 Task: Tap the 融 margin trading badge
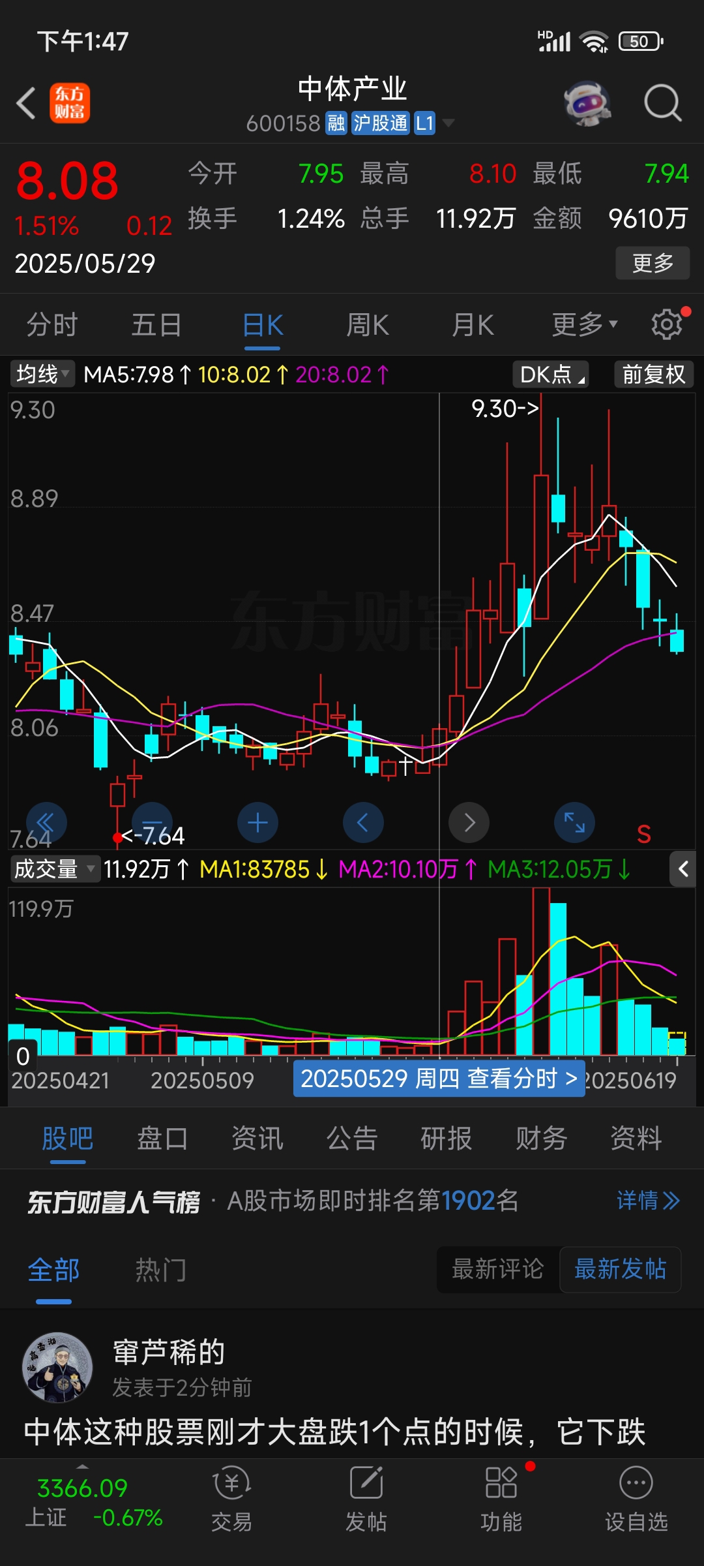click(336, 123)
